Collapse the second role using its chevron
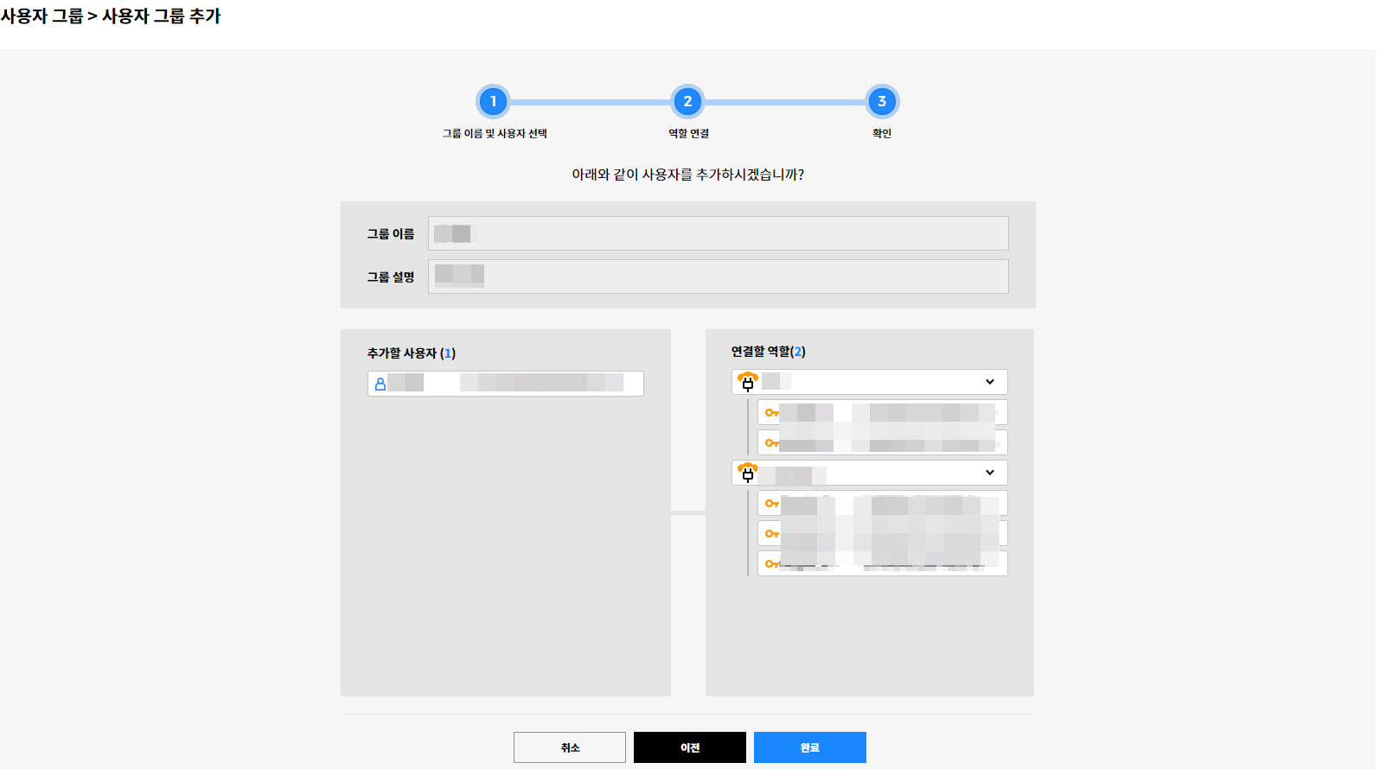 click(x=990, y=473)
